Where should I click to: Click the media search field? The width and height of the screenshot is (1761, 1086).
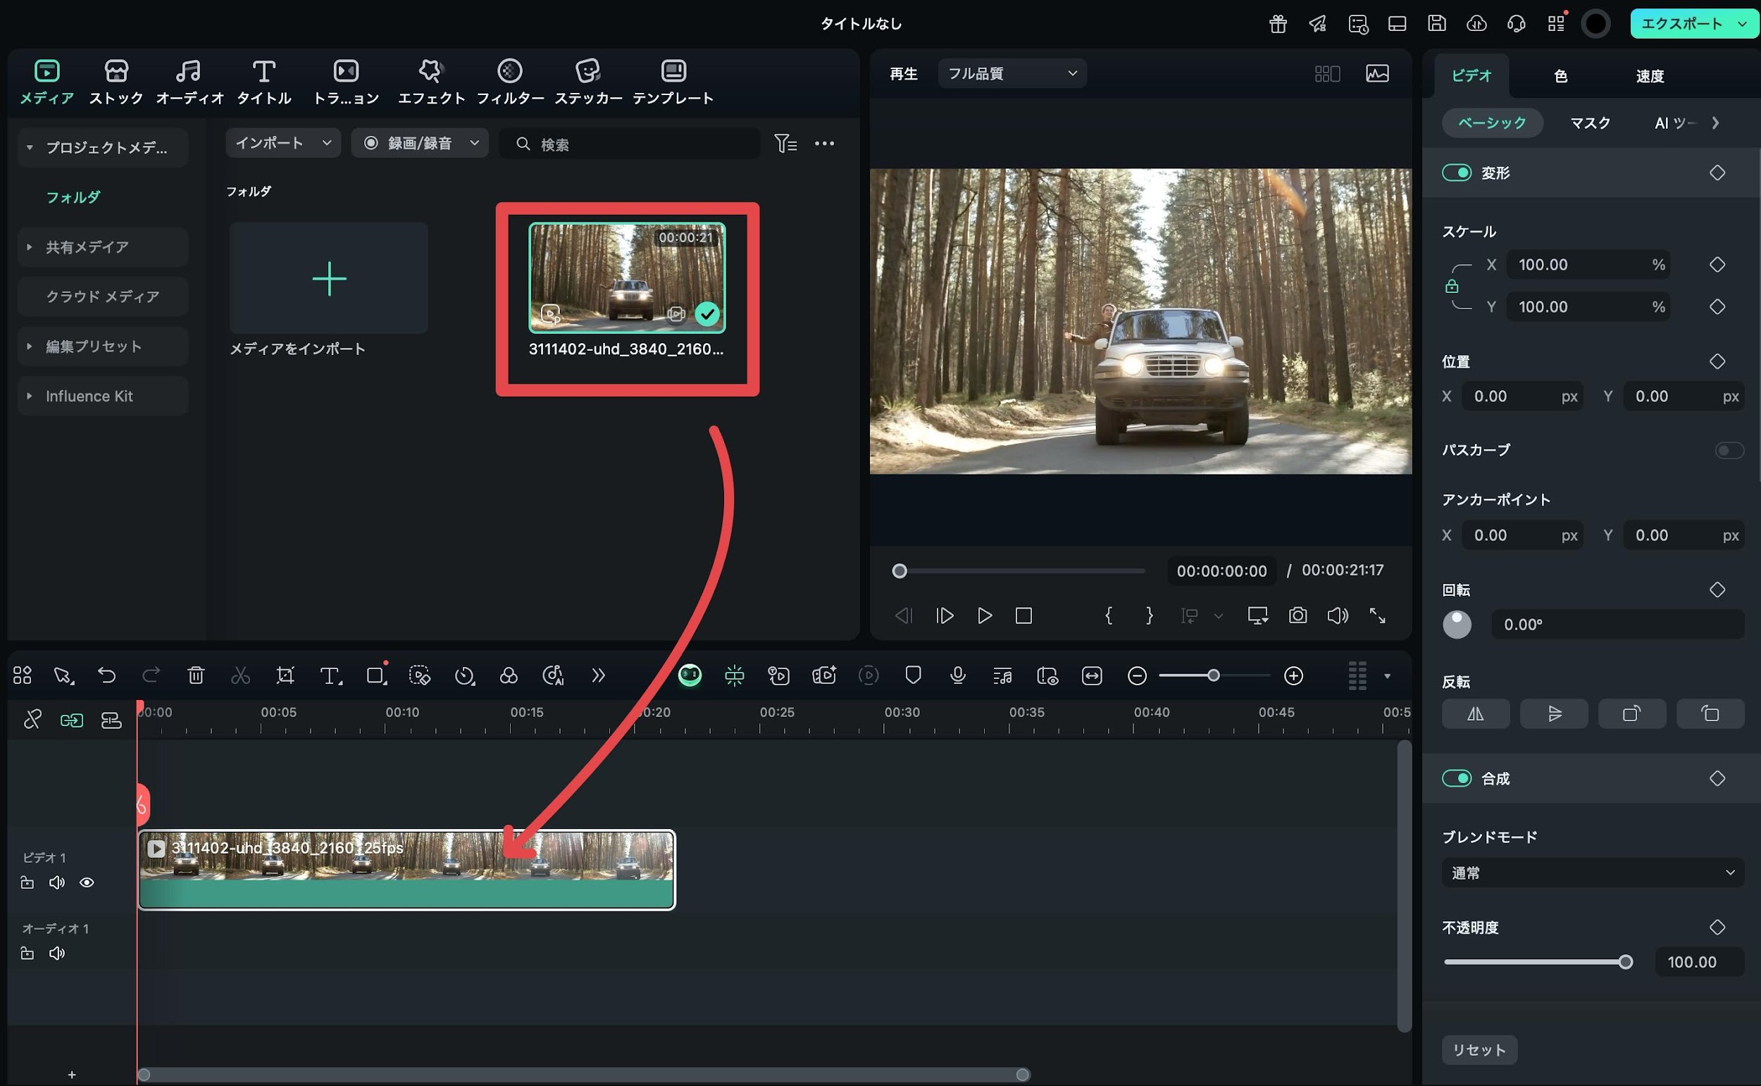630,144
